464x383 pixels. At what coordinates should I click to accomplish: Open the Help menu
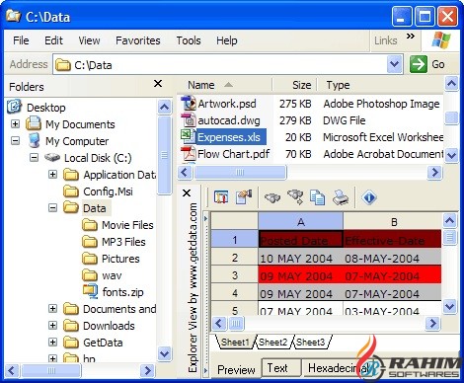(226, 40)
